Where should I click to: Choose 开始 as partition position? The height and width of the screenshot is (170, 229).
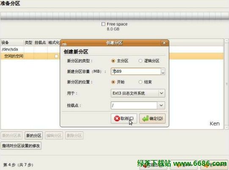coord(113,82)
